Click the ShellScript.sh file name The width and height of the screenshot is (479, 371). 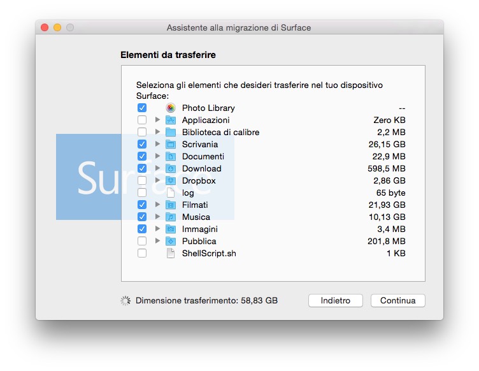point(209,253)
